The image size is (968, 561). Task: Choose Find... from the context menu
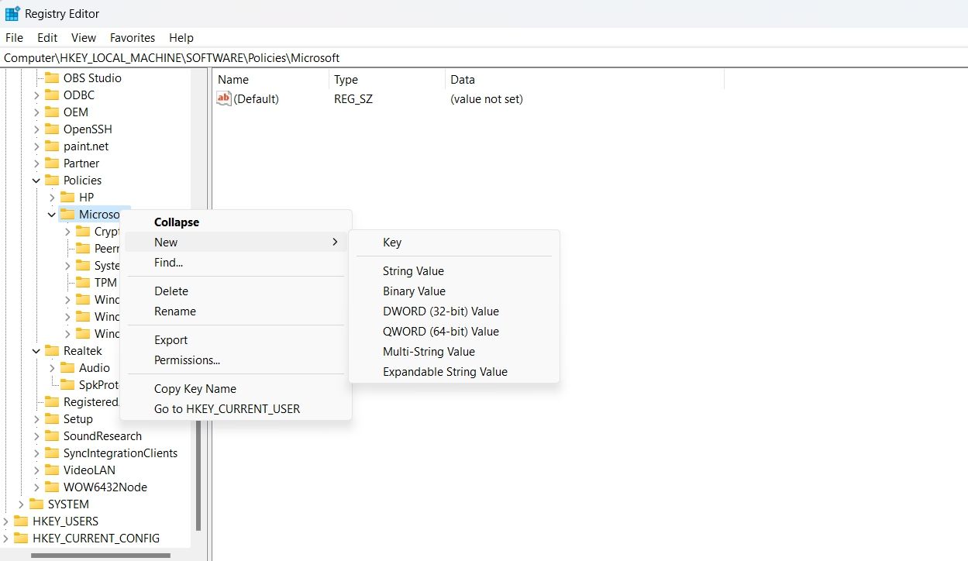(168, 262)
